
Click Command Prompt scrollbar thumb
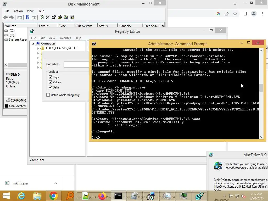261,88
